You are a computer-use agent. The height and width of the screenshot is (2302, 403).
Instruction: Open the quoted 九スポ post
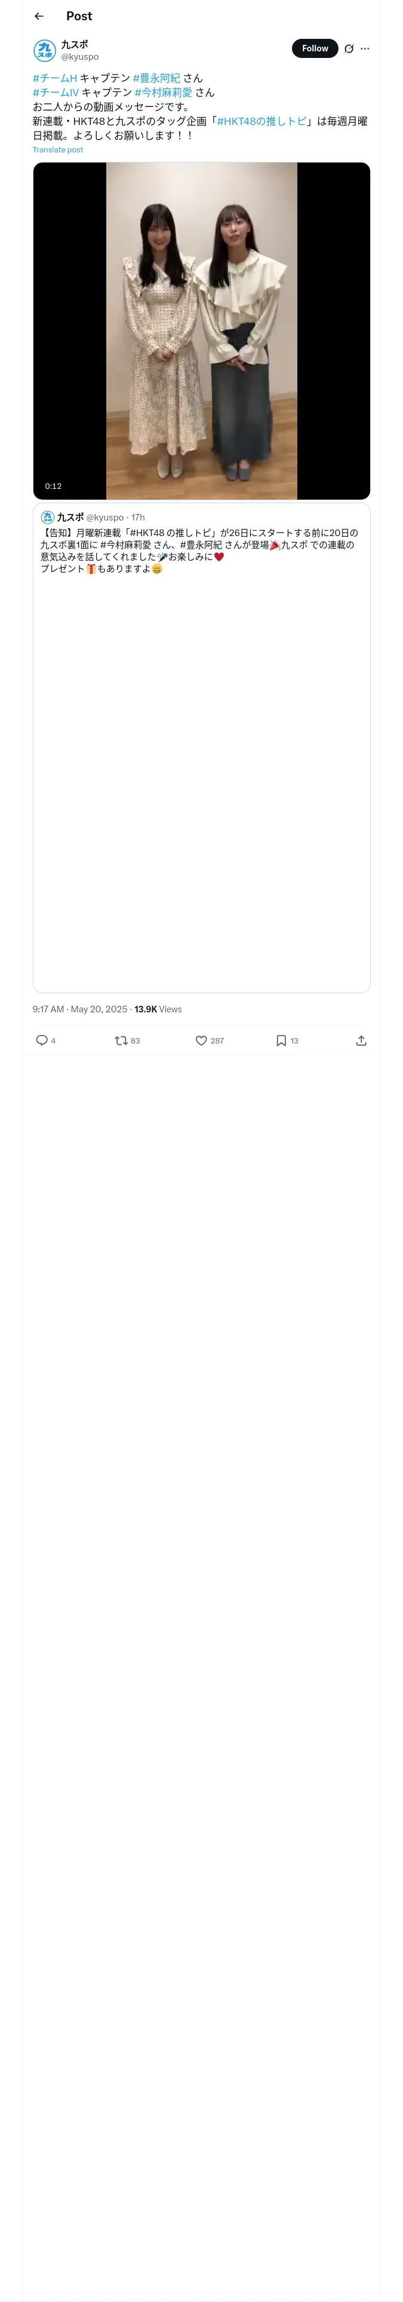tap(202, 748)
